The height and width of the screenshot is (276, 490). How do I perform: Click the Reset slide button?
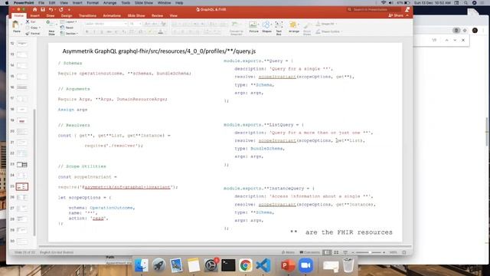point(67,28)
